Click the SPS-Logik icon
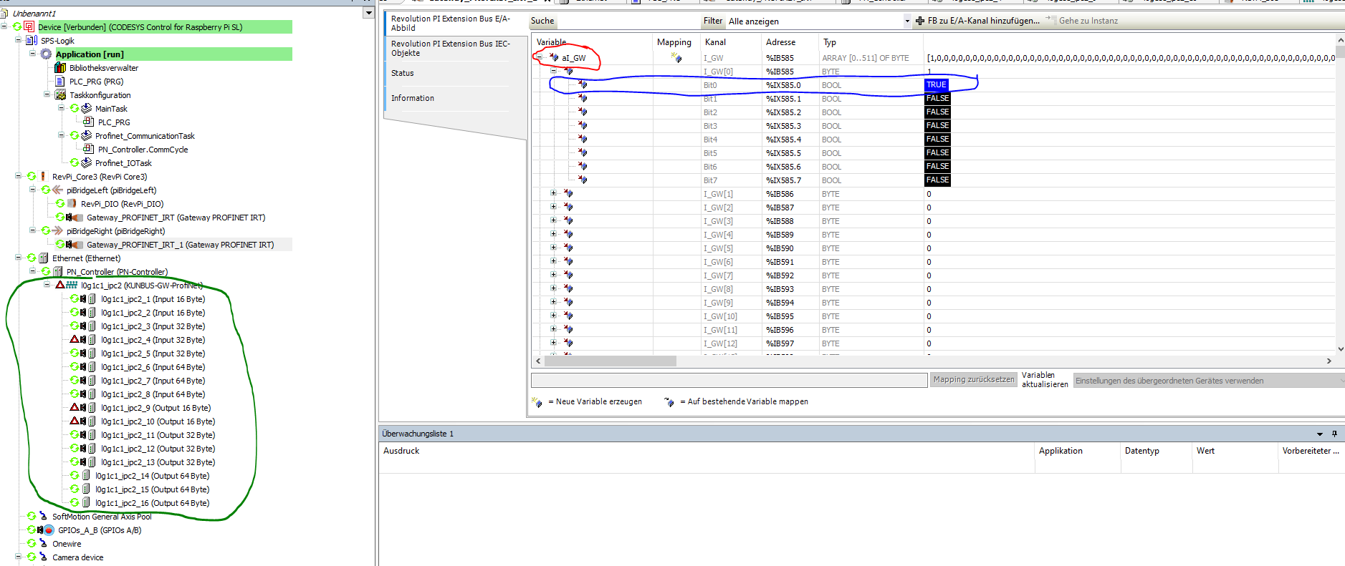Viewport: 1345px width, 566px height. [32, 41]
